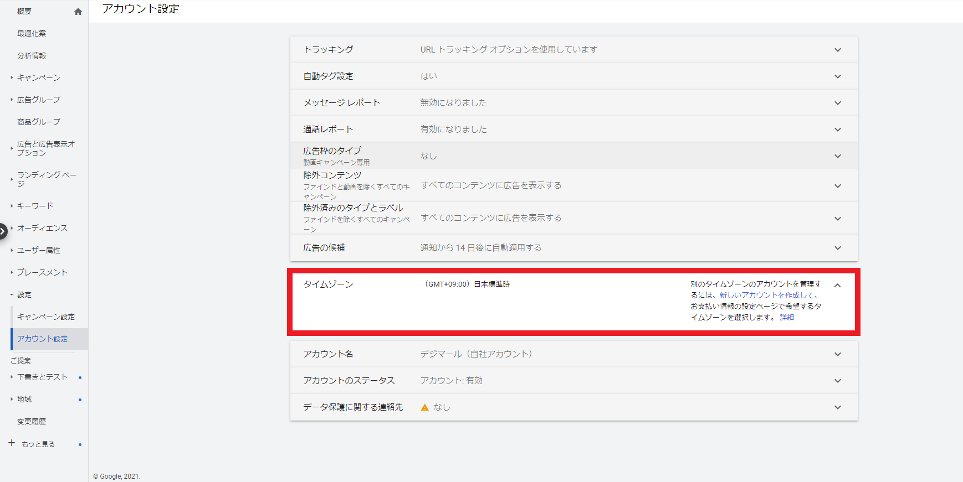Expand the 広告の候補 row chevron
The image size is (963, 482).
(x=838, y=248)
